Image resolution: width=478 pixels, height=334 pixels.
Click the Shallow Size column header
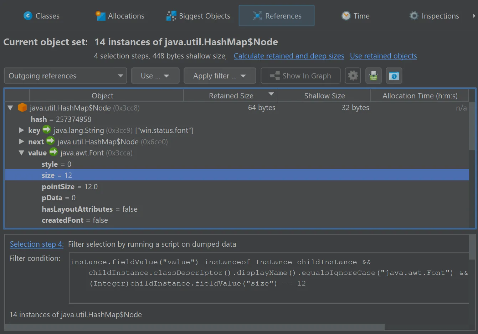pos(324,96)
